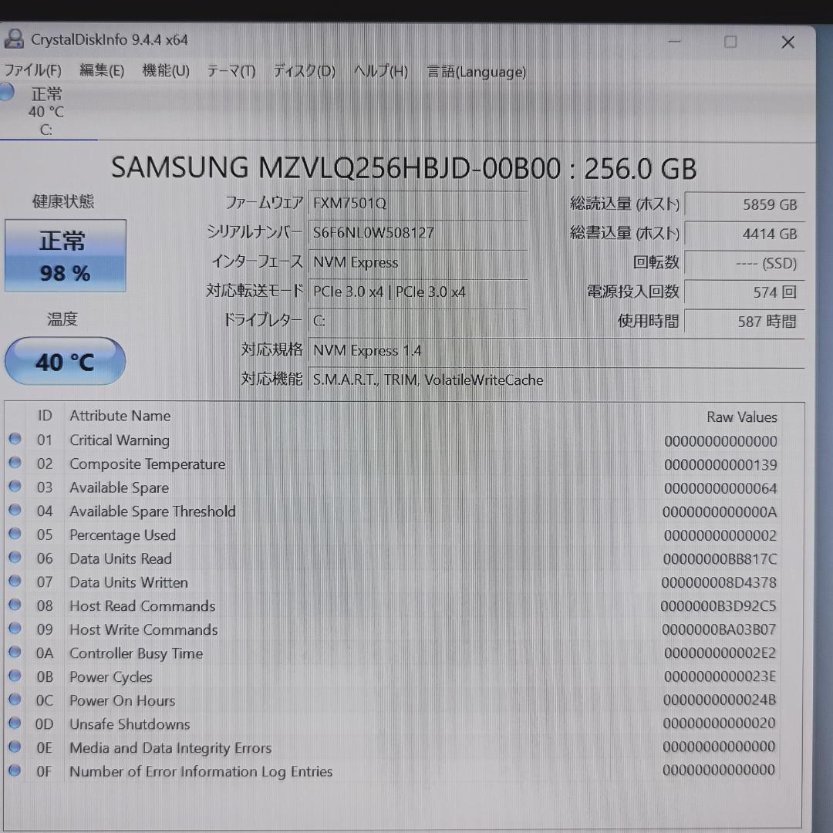This screenshot has height=833, width=833.
Task: Click the firmware field FXM7501Q
Action: tap(417, 204)
